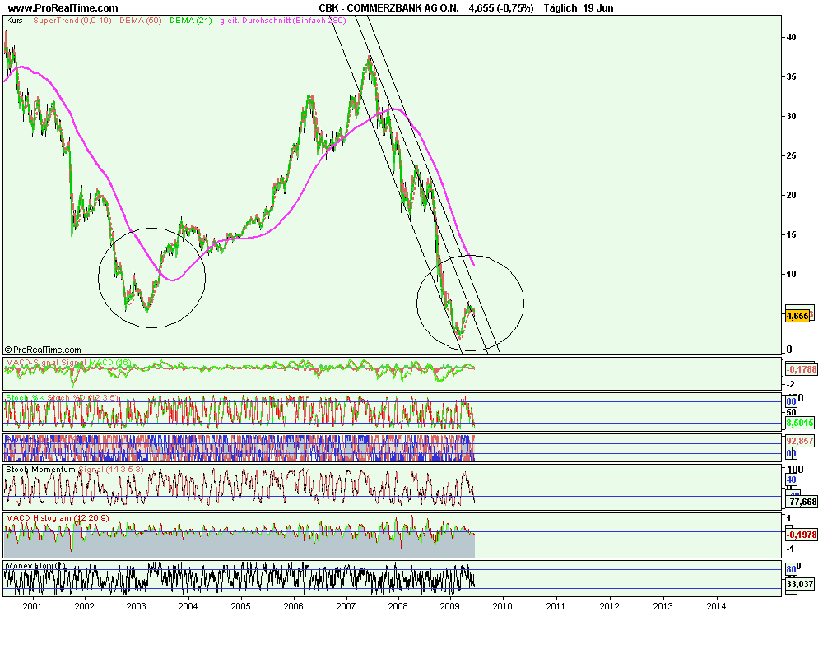
Task: Select the Kurs legend label
Action: [14, 21]
